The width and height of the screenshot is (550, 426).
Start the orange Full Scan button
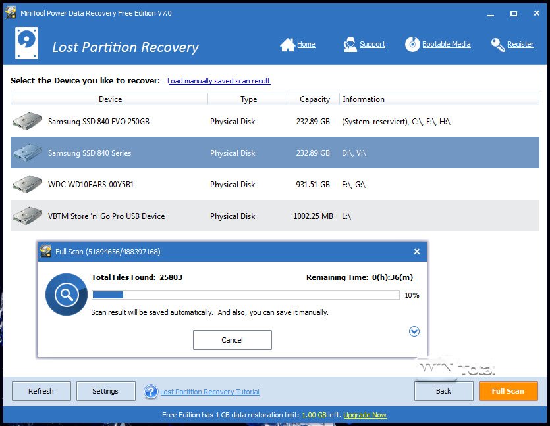tap(508, 391)
